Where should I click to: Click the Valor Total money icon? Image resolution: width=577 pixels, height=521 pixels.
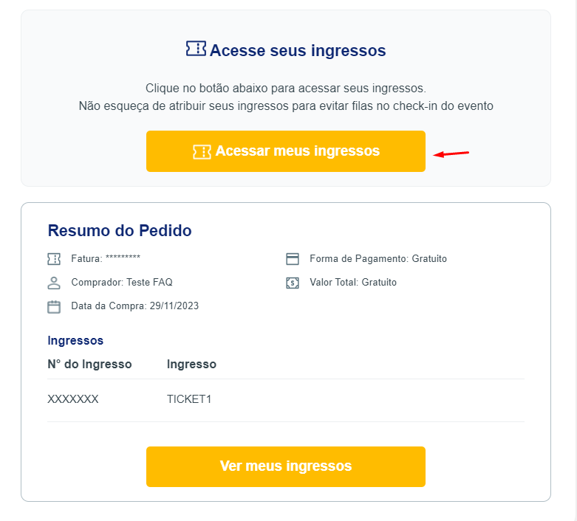(x=293, y=283)
